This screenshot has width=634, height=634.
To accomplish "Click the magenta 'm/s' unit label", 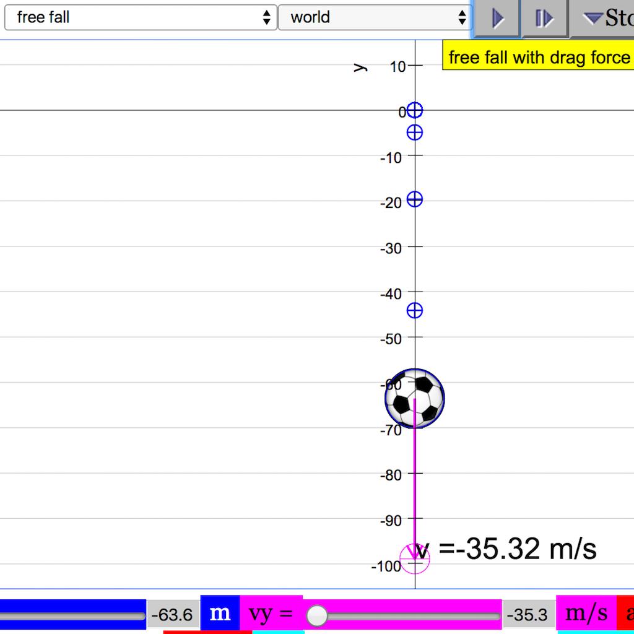I will pyautogui.click(x=586, y=613).
